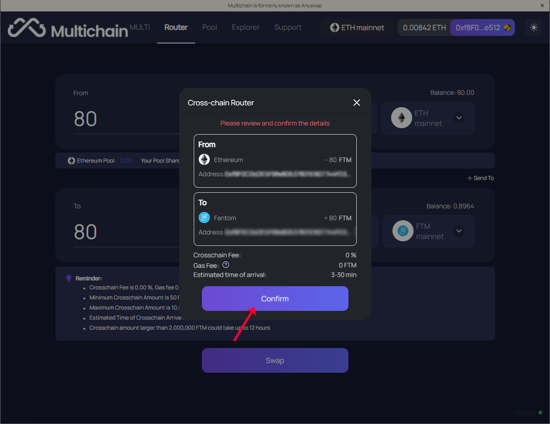Click the Fantom logo in the To box
Image resolution: width=550 pixels, height=424 pixels.
point(204,218)
